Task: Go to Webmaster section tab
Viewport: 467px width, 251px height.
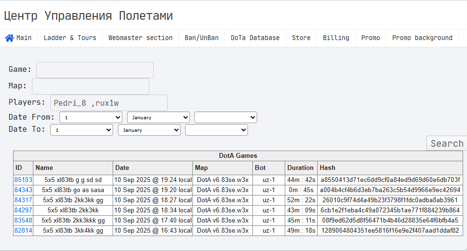Action: click(140, 38)
